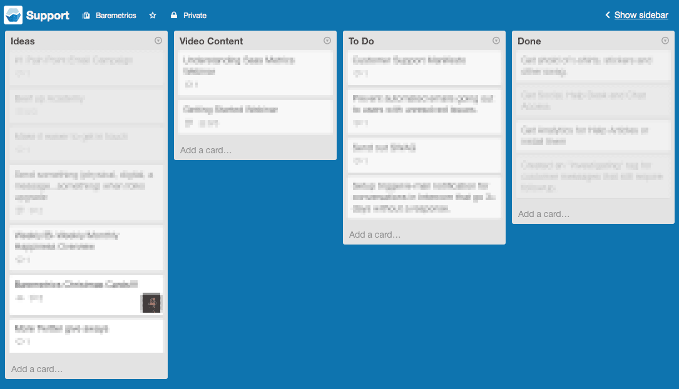Add a card to Video Content list
Image resolution: width=679 pixels, height=389 pixels.
pyautogui.click(x=206, y=150)
